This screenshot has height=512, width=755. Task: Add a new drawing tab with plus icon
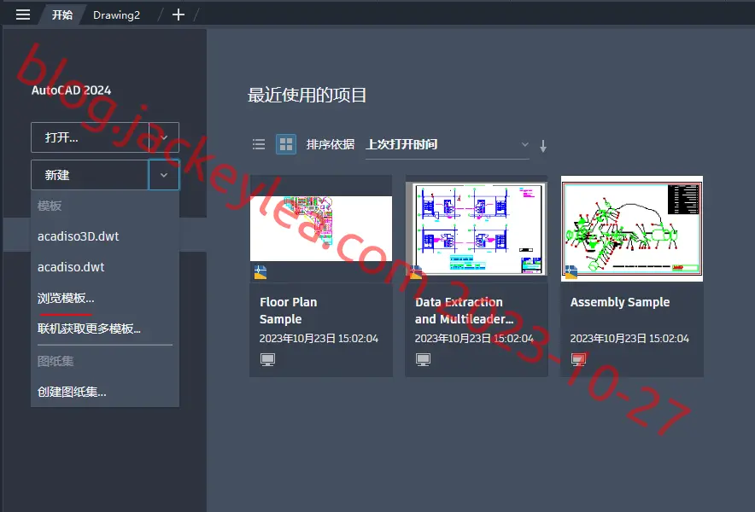tap(179, 15)
